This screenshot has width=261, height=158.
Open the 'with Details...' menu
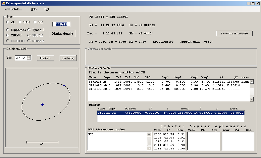[13, 9]
